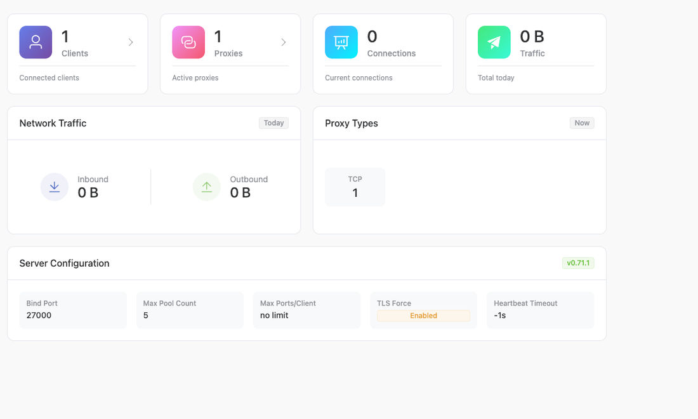This screenshot has height=419, width=698.
Task: Click the Inbound 0 B value
Action: pos(88,193)
